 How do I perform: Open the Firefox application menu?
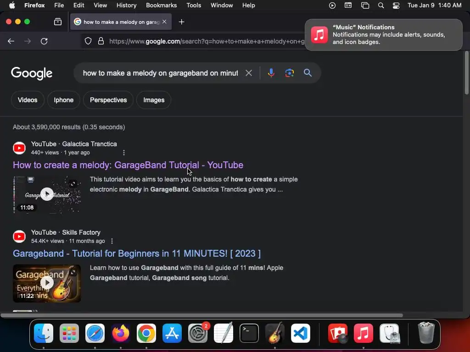point(34,5)
